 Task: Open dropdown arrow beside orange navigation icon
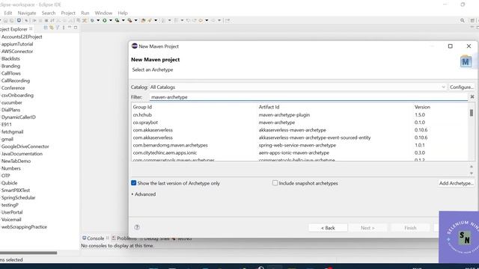207,20
